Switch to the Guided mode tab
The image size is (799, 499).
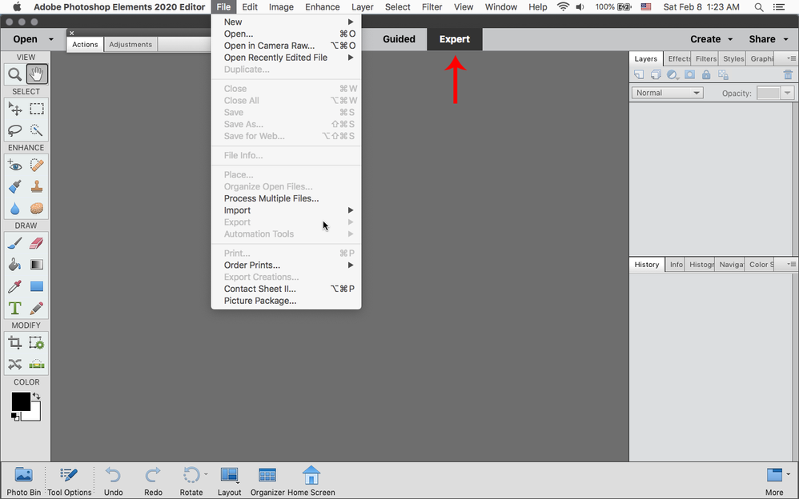point(399,39)
